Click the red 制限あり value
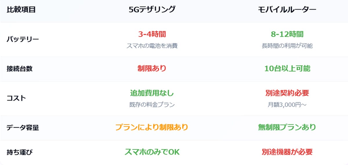The height and width of the screenshot is (165, 348). 152,69
